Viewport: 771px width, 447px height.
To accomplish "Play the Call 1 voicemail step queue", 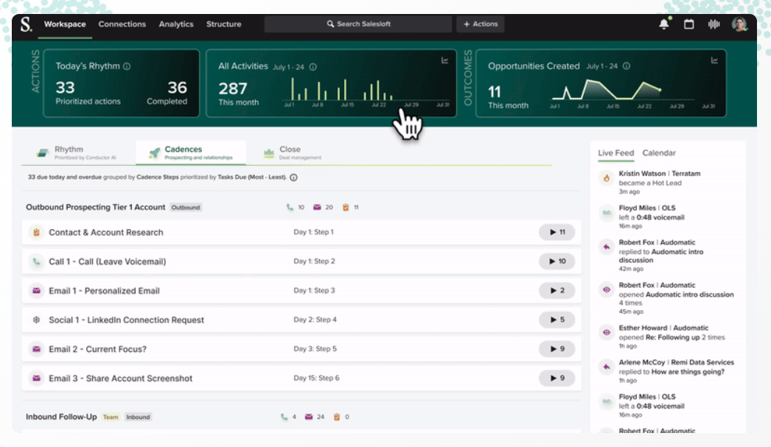I will click(557, 261).
